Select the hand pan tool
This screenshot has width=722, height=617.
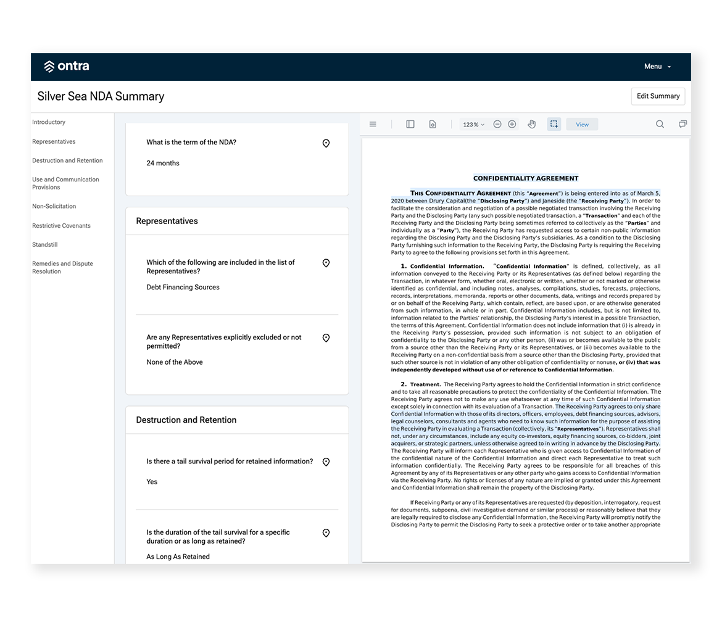(531, 124)
